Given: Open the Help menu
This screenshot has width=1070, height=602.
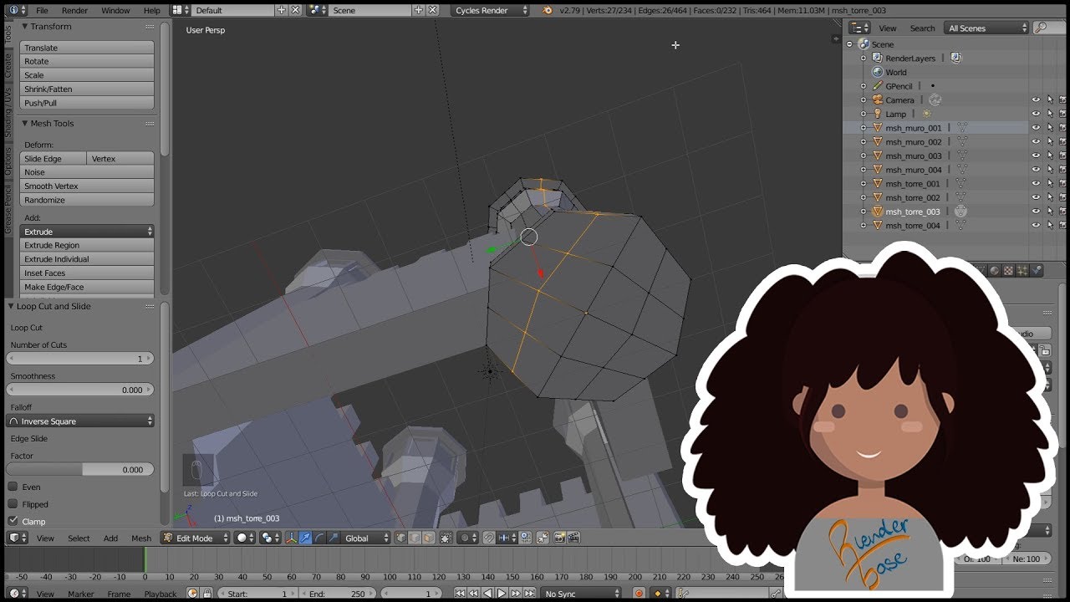Looking at the screenshot, I should (x=151, y=10).
